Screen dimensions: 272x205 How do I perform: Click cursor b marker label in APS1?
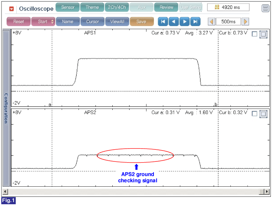tap(216, 104)
